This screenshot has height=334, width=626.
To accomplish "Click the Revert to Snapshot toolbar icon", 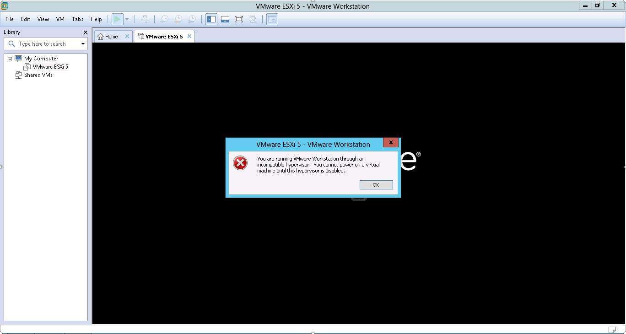I will click(x=178, y=19).
